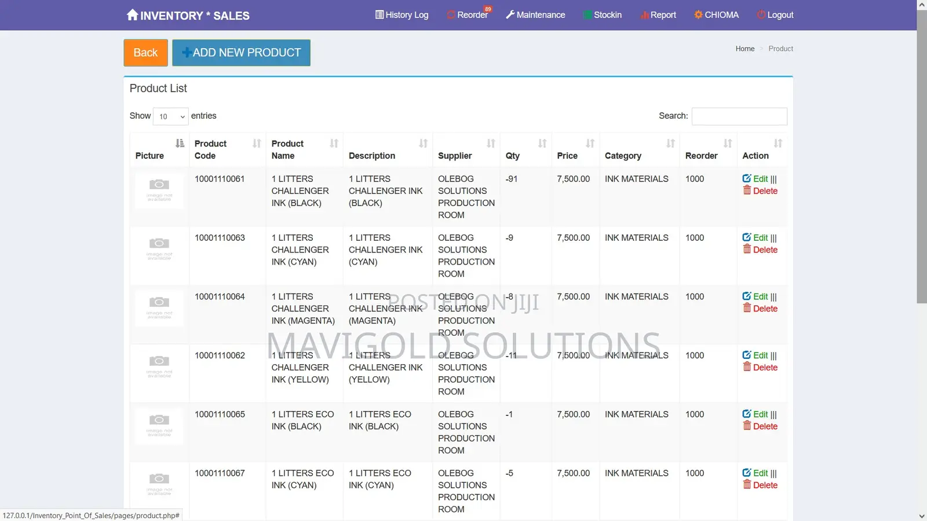Click the orange Back button

pyautogui.click(x=145, y=53)
